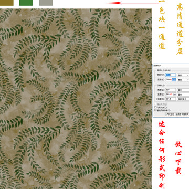Screen dimensions: 189x189
Task: Click the pixel height input field
Action: point(171,80)
